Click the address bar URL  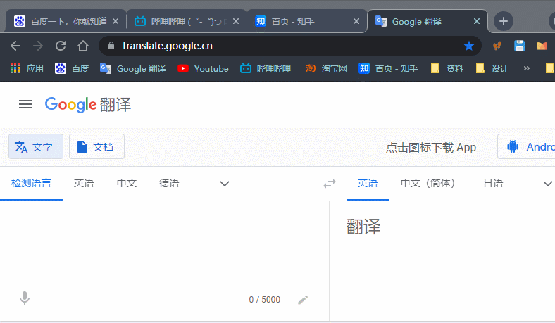(168, 46)
